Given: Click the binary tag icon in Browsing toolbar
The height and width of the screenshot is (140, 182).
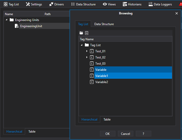Looking at the screenshot, I should (86, 33).
